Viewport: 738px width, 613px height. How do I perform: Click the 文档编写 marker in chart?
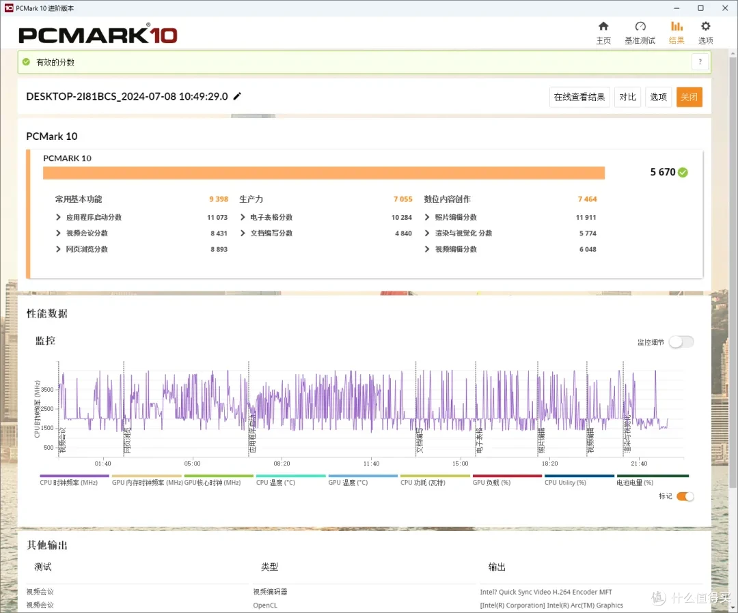coord(420,440)
